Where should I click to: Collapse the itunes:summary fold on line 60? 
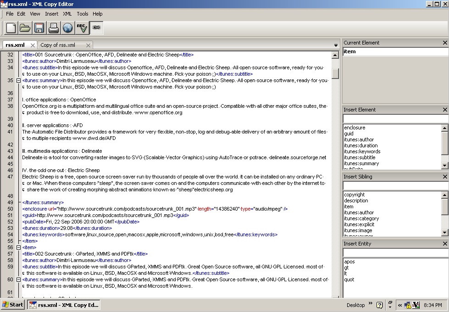[18, 279]
